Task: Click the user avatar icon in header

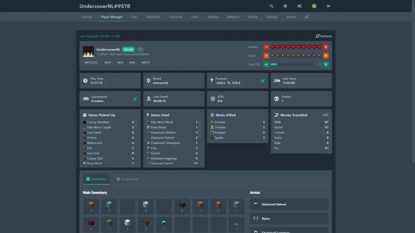Action: click(x=314, y=6)
